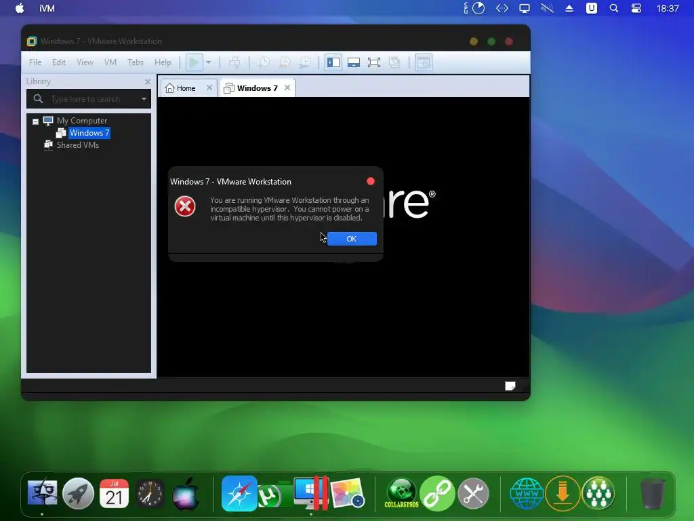Open the Photos/Preview image icon in dock
Image resolution: width=694 pixels, height=521 pixels.
[347, 493]
